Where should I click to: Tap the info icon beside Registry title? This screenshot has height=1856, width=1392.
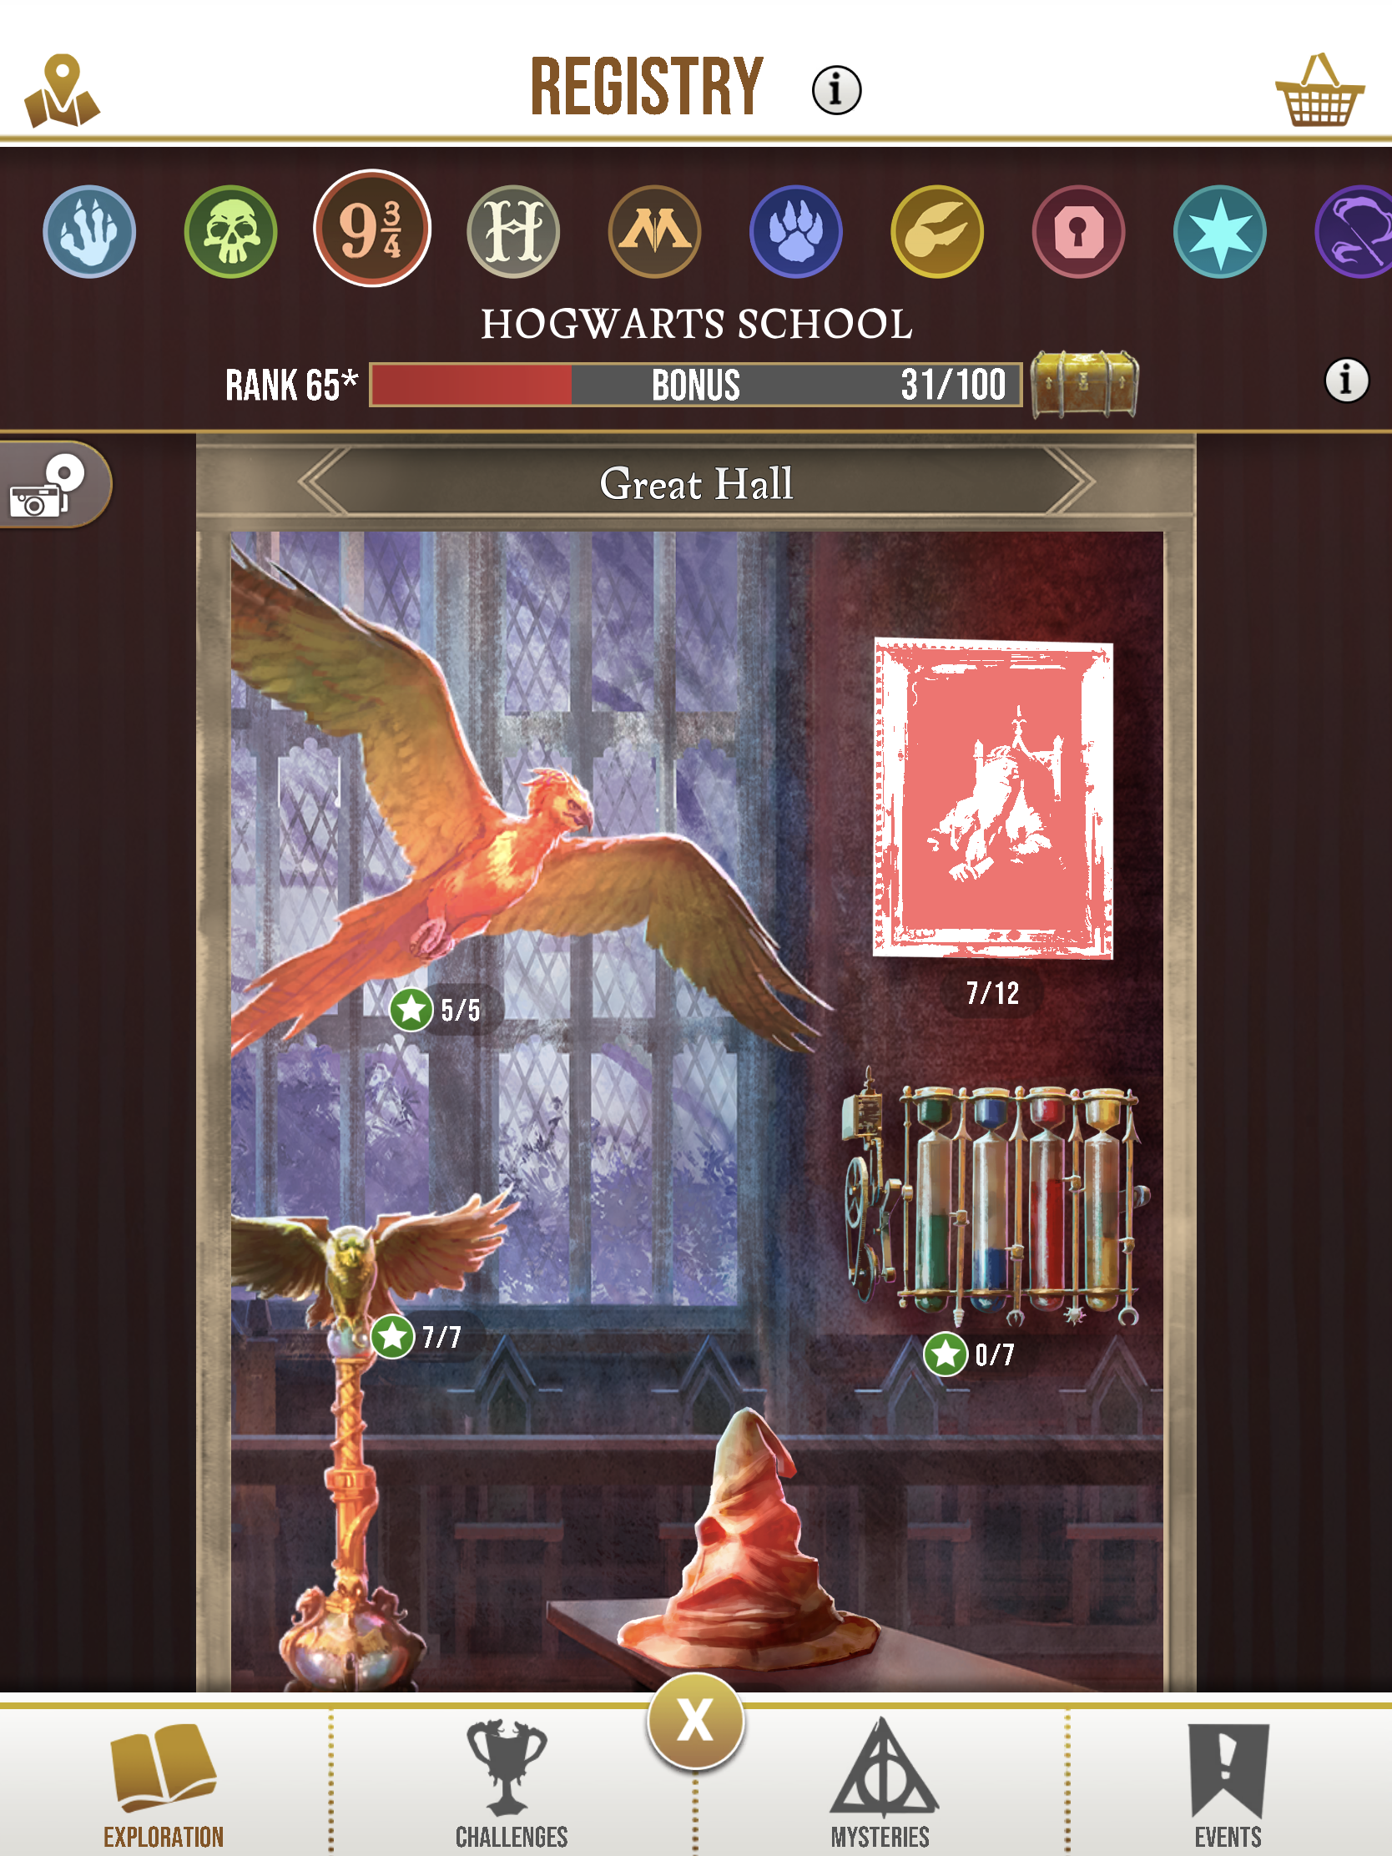[x=836, y=90]
